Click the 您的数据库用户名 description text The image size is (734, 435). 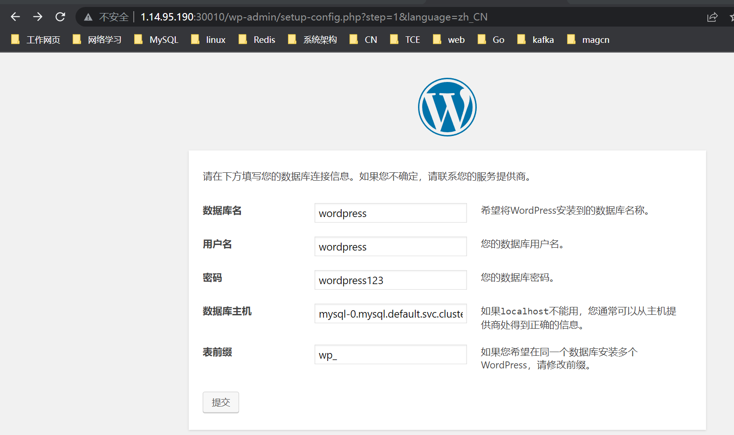coord(522,244)
